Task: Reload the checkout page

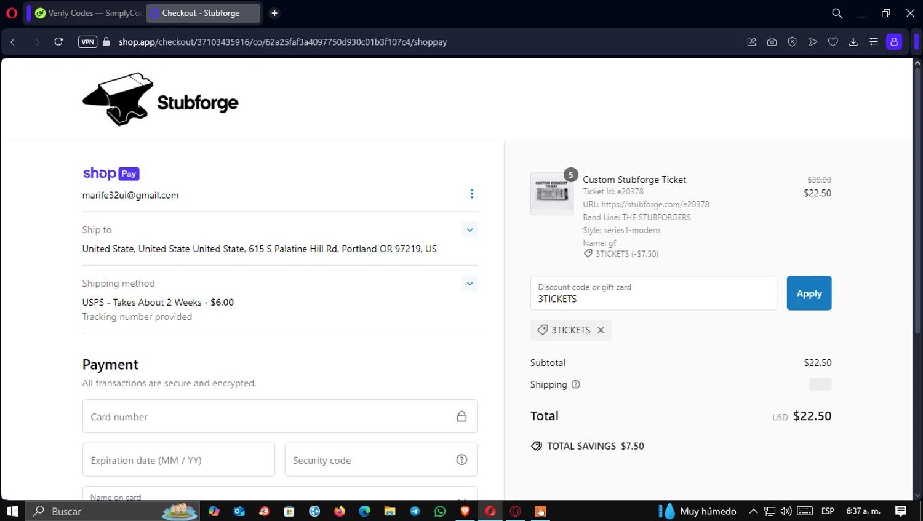Action: [x=58, y=42]
